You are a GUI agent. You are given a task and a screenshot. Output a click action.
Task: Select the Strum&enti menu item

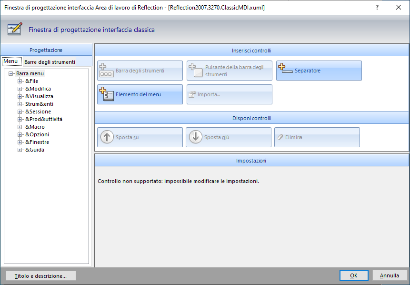39,104
